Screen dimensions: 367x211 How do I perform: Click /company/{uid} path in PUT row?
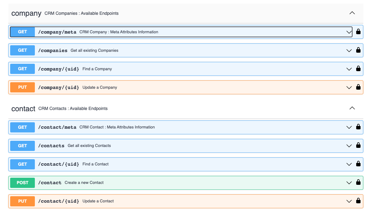[59, 87]
